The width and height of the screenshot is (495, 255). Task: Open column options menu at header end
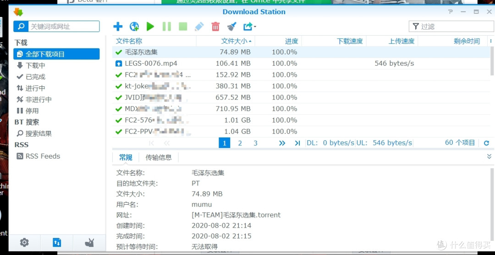point(491,41)
